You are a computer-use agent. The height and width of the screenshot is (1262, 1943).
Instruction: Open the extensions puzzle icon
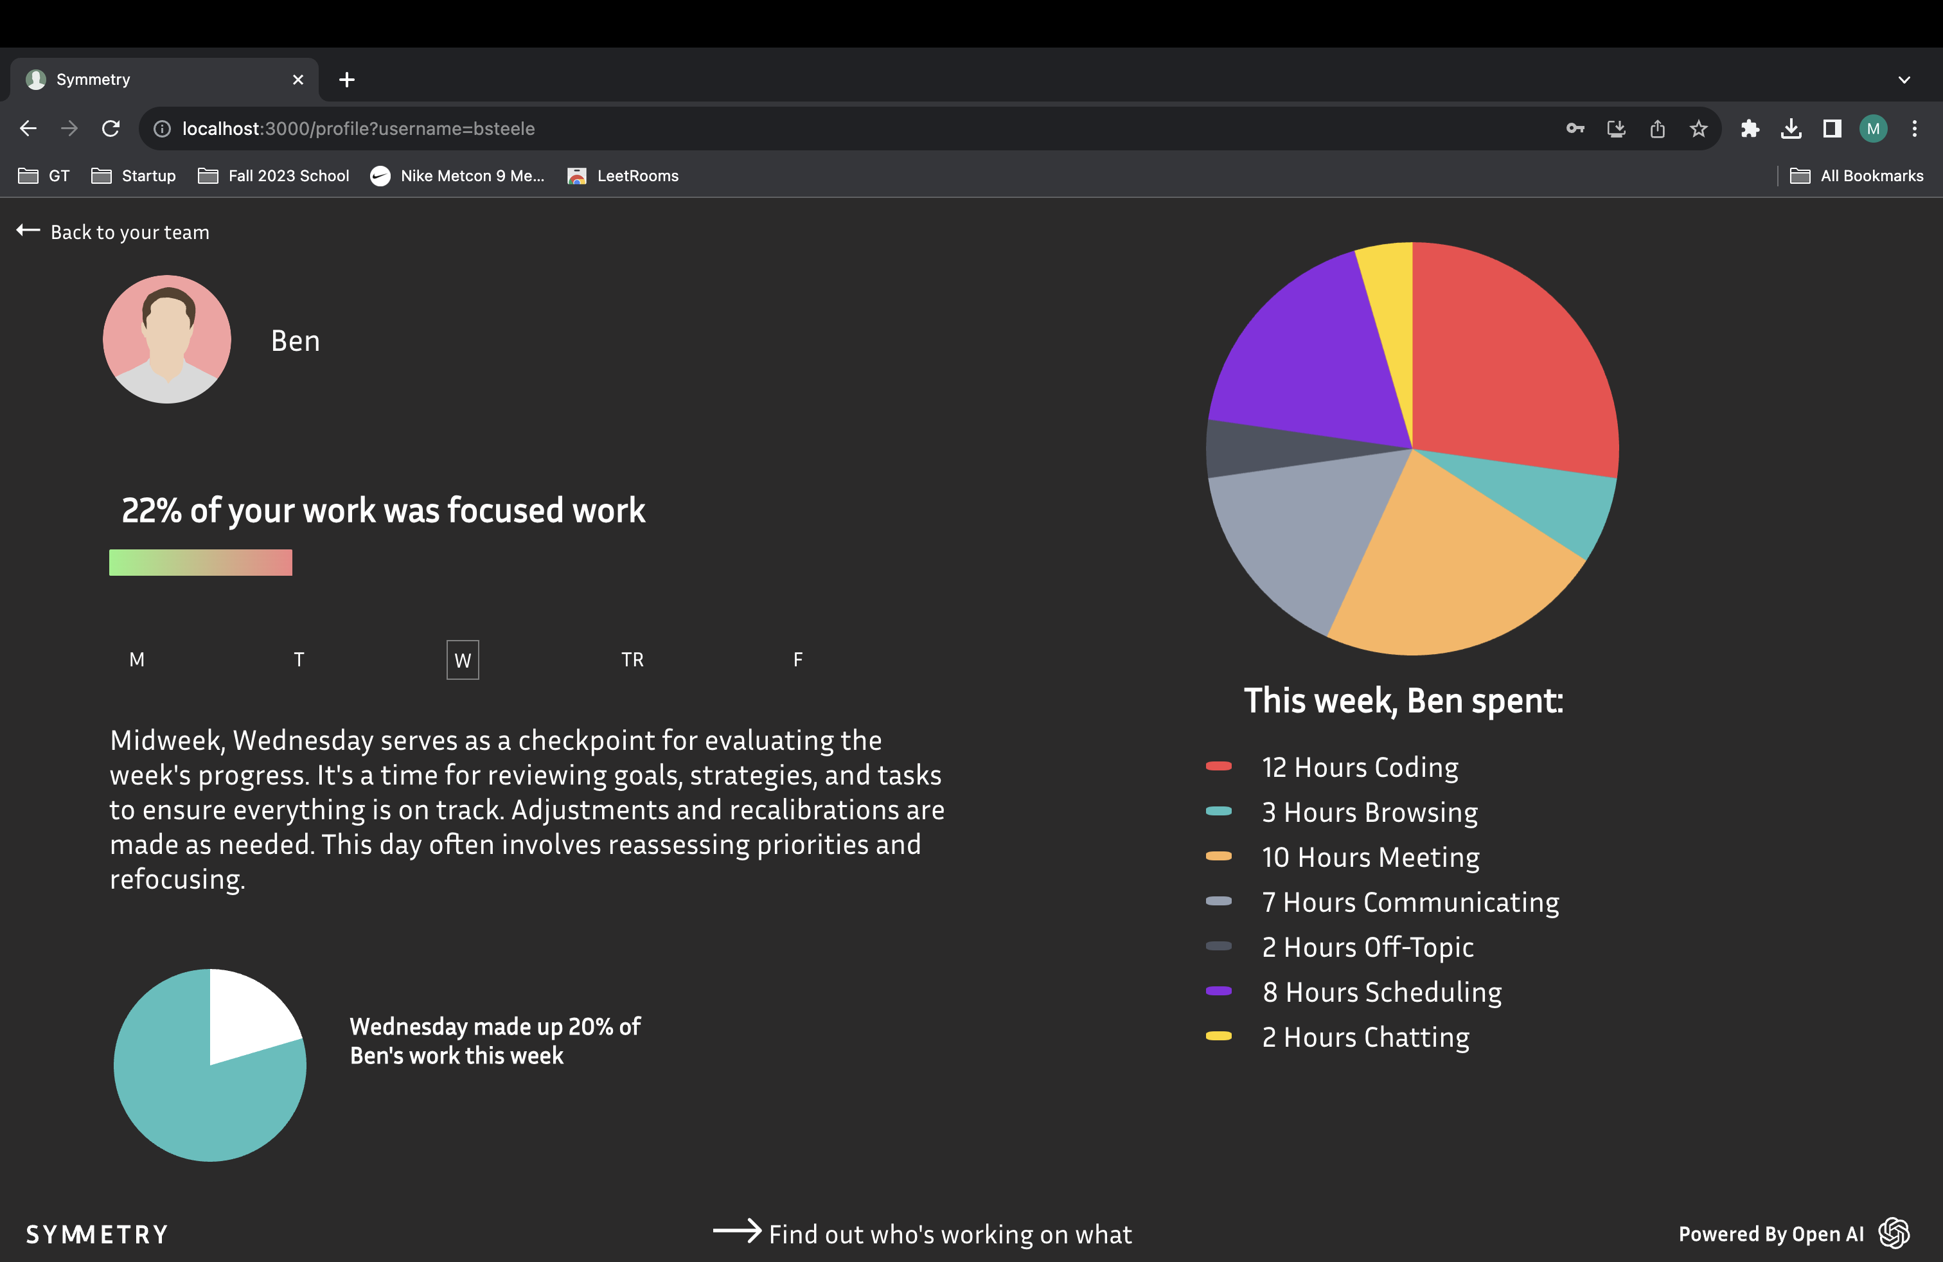[1749, 128]
